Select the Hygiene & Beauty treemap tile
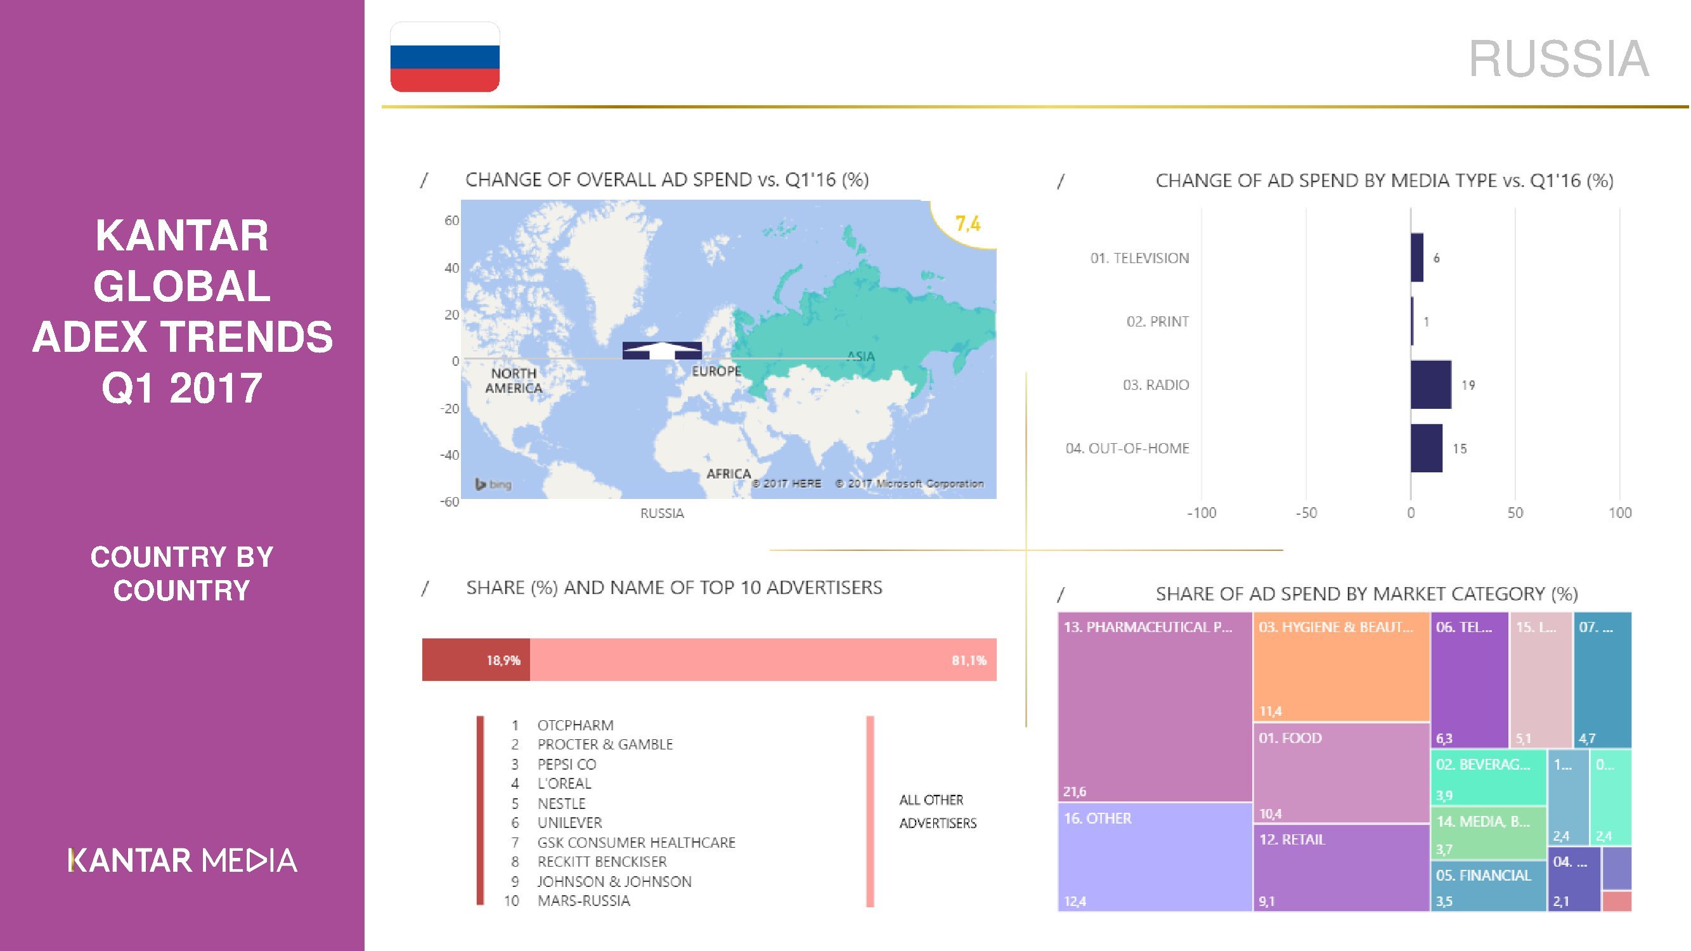 (1341, 667)
